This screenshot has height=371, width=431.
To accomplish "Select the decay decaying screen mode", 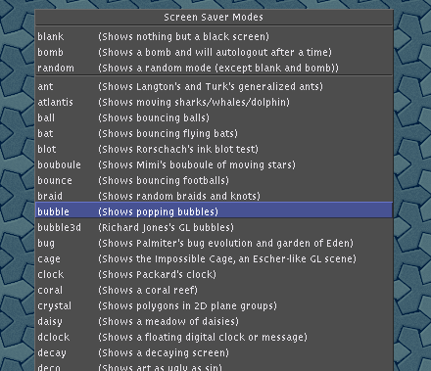I will point(214,352).
